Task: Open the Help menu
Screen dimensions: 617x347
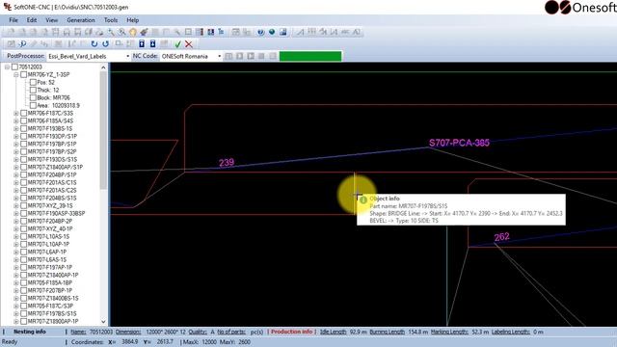Action: coord(133,20)
